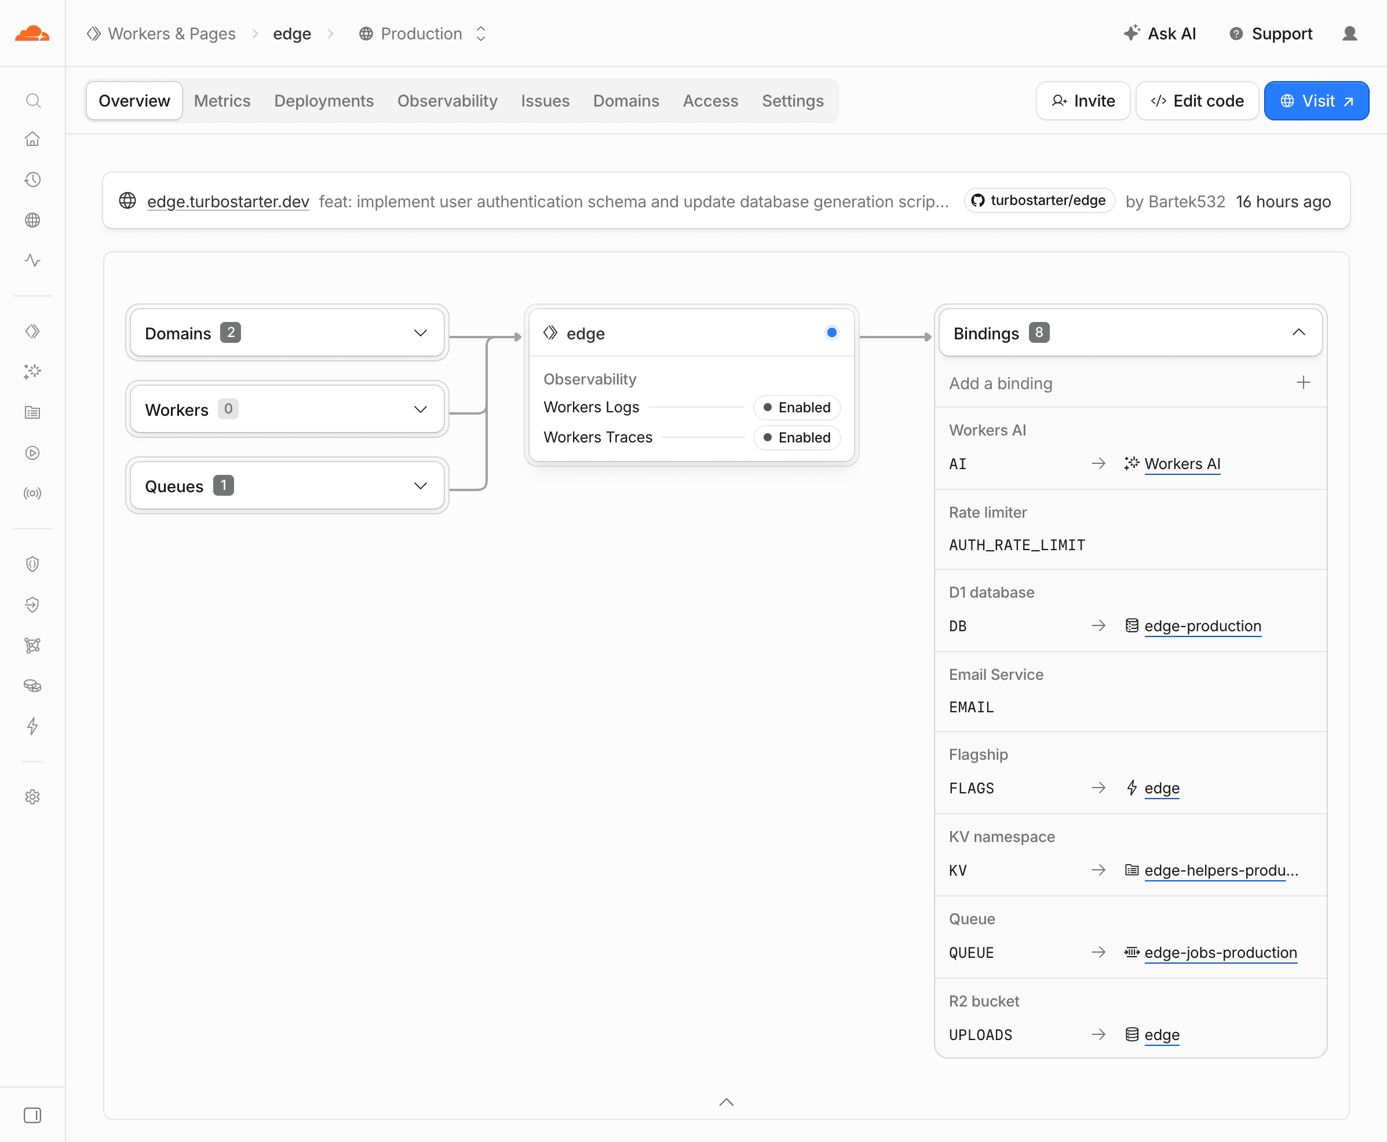Click the Edit code button
Screen dimensions: 1387x1142
[1197, 101]
